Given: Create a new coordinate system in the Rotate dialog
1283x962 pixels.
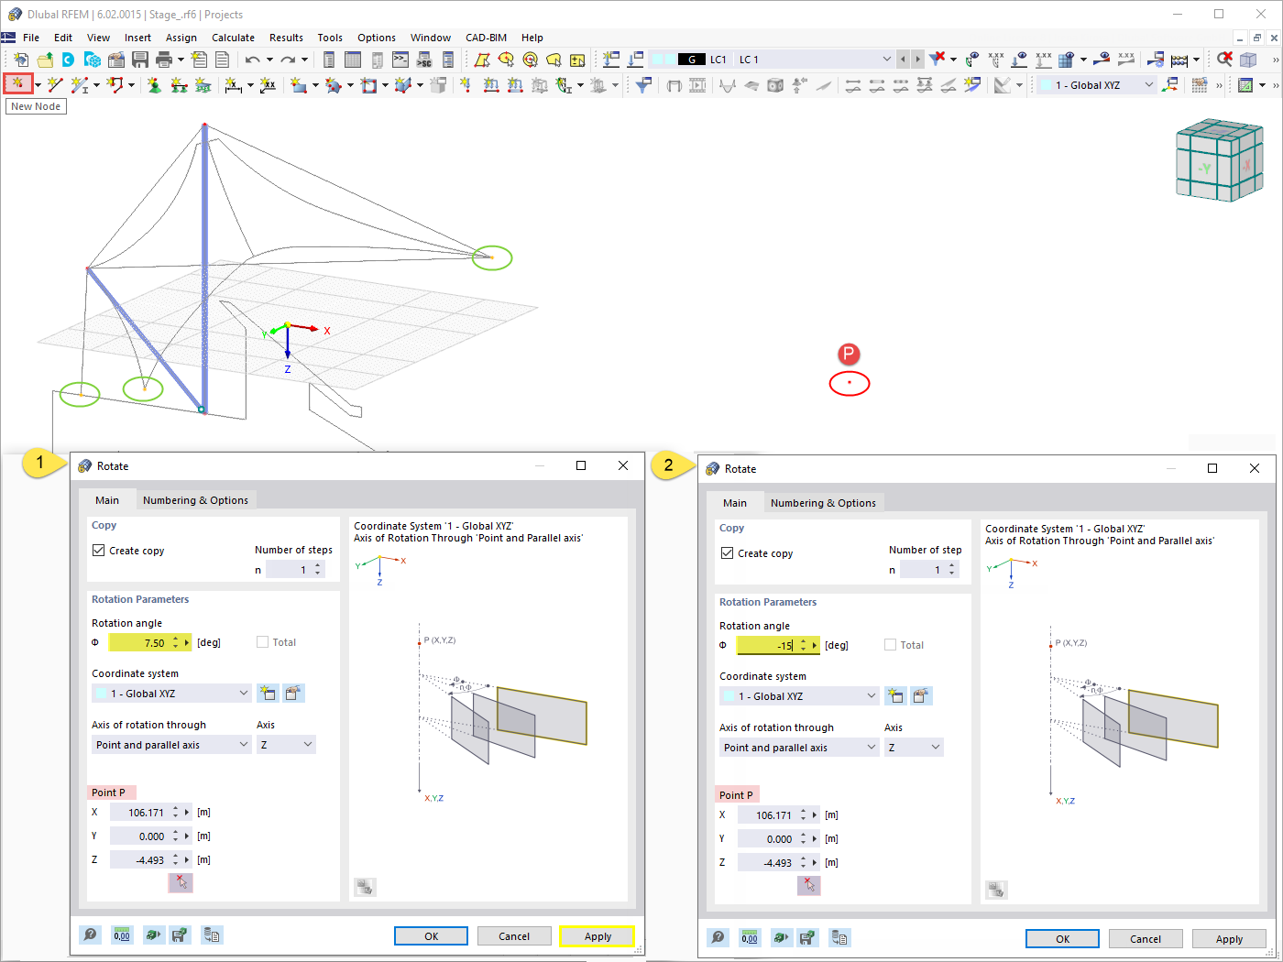Looking at the screenshot, I should 267,693.
